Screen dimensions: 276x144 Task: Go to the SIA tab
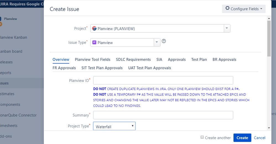[159, 59]
